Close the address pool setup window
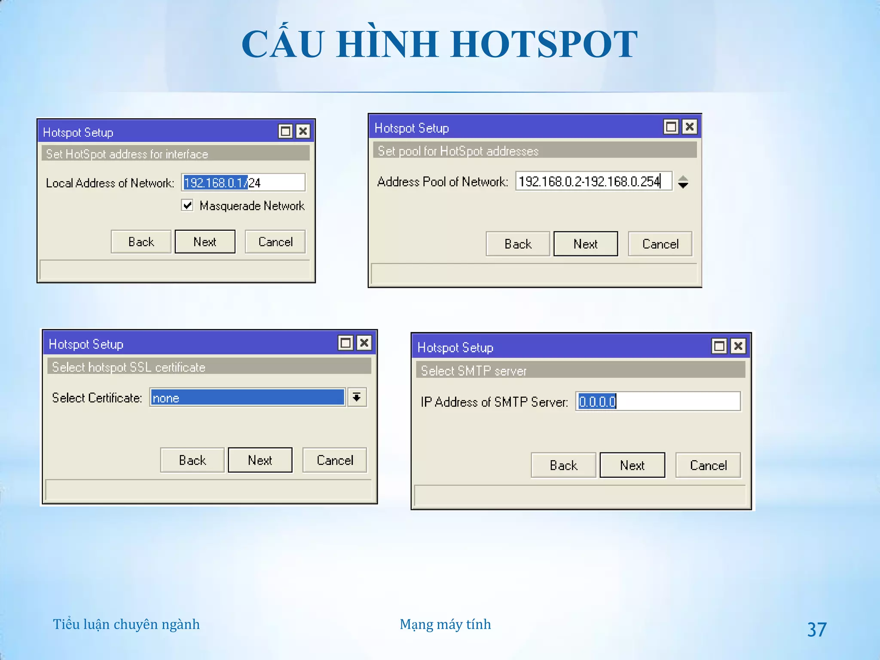 coord(690,127)
